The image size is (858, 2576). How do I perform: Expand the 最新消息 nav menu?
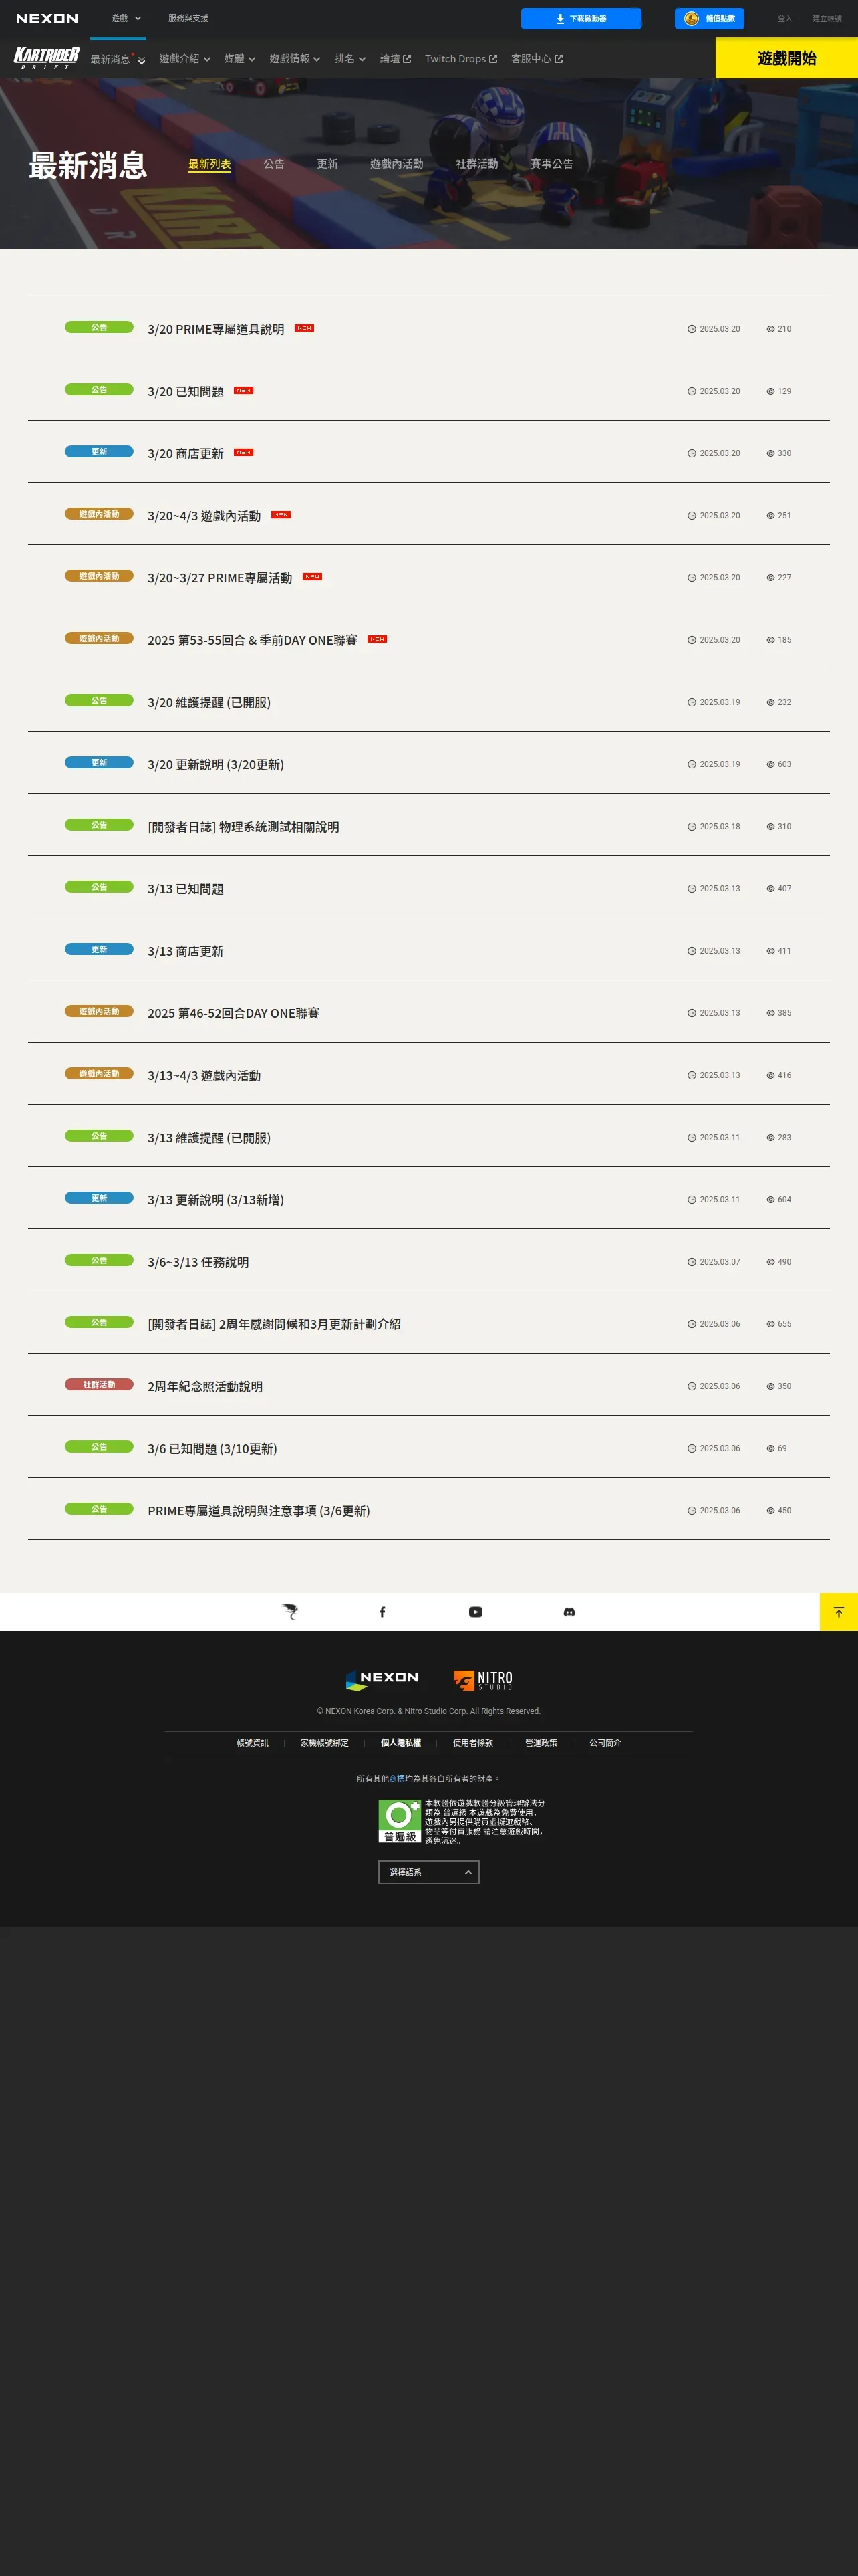click(x=118, y=59)
